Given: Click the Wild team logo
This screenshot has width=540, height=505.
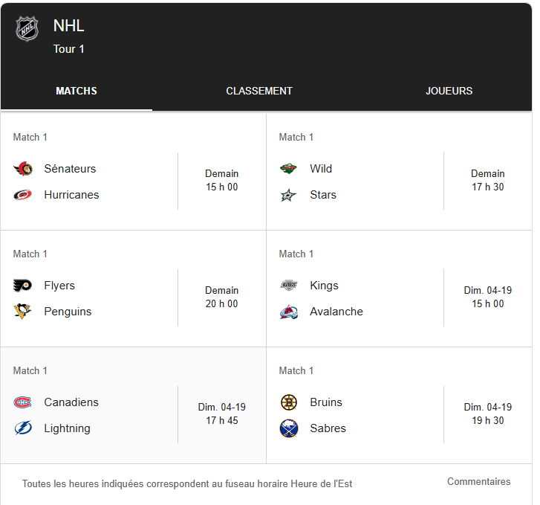Looking at the screenshot, I should (289, 169).
